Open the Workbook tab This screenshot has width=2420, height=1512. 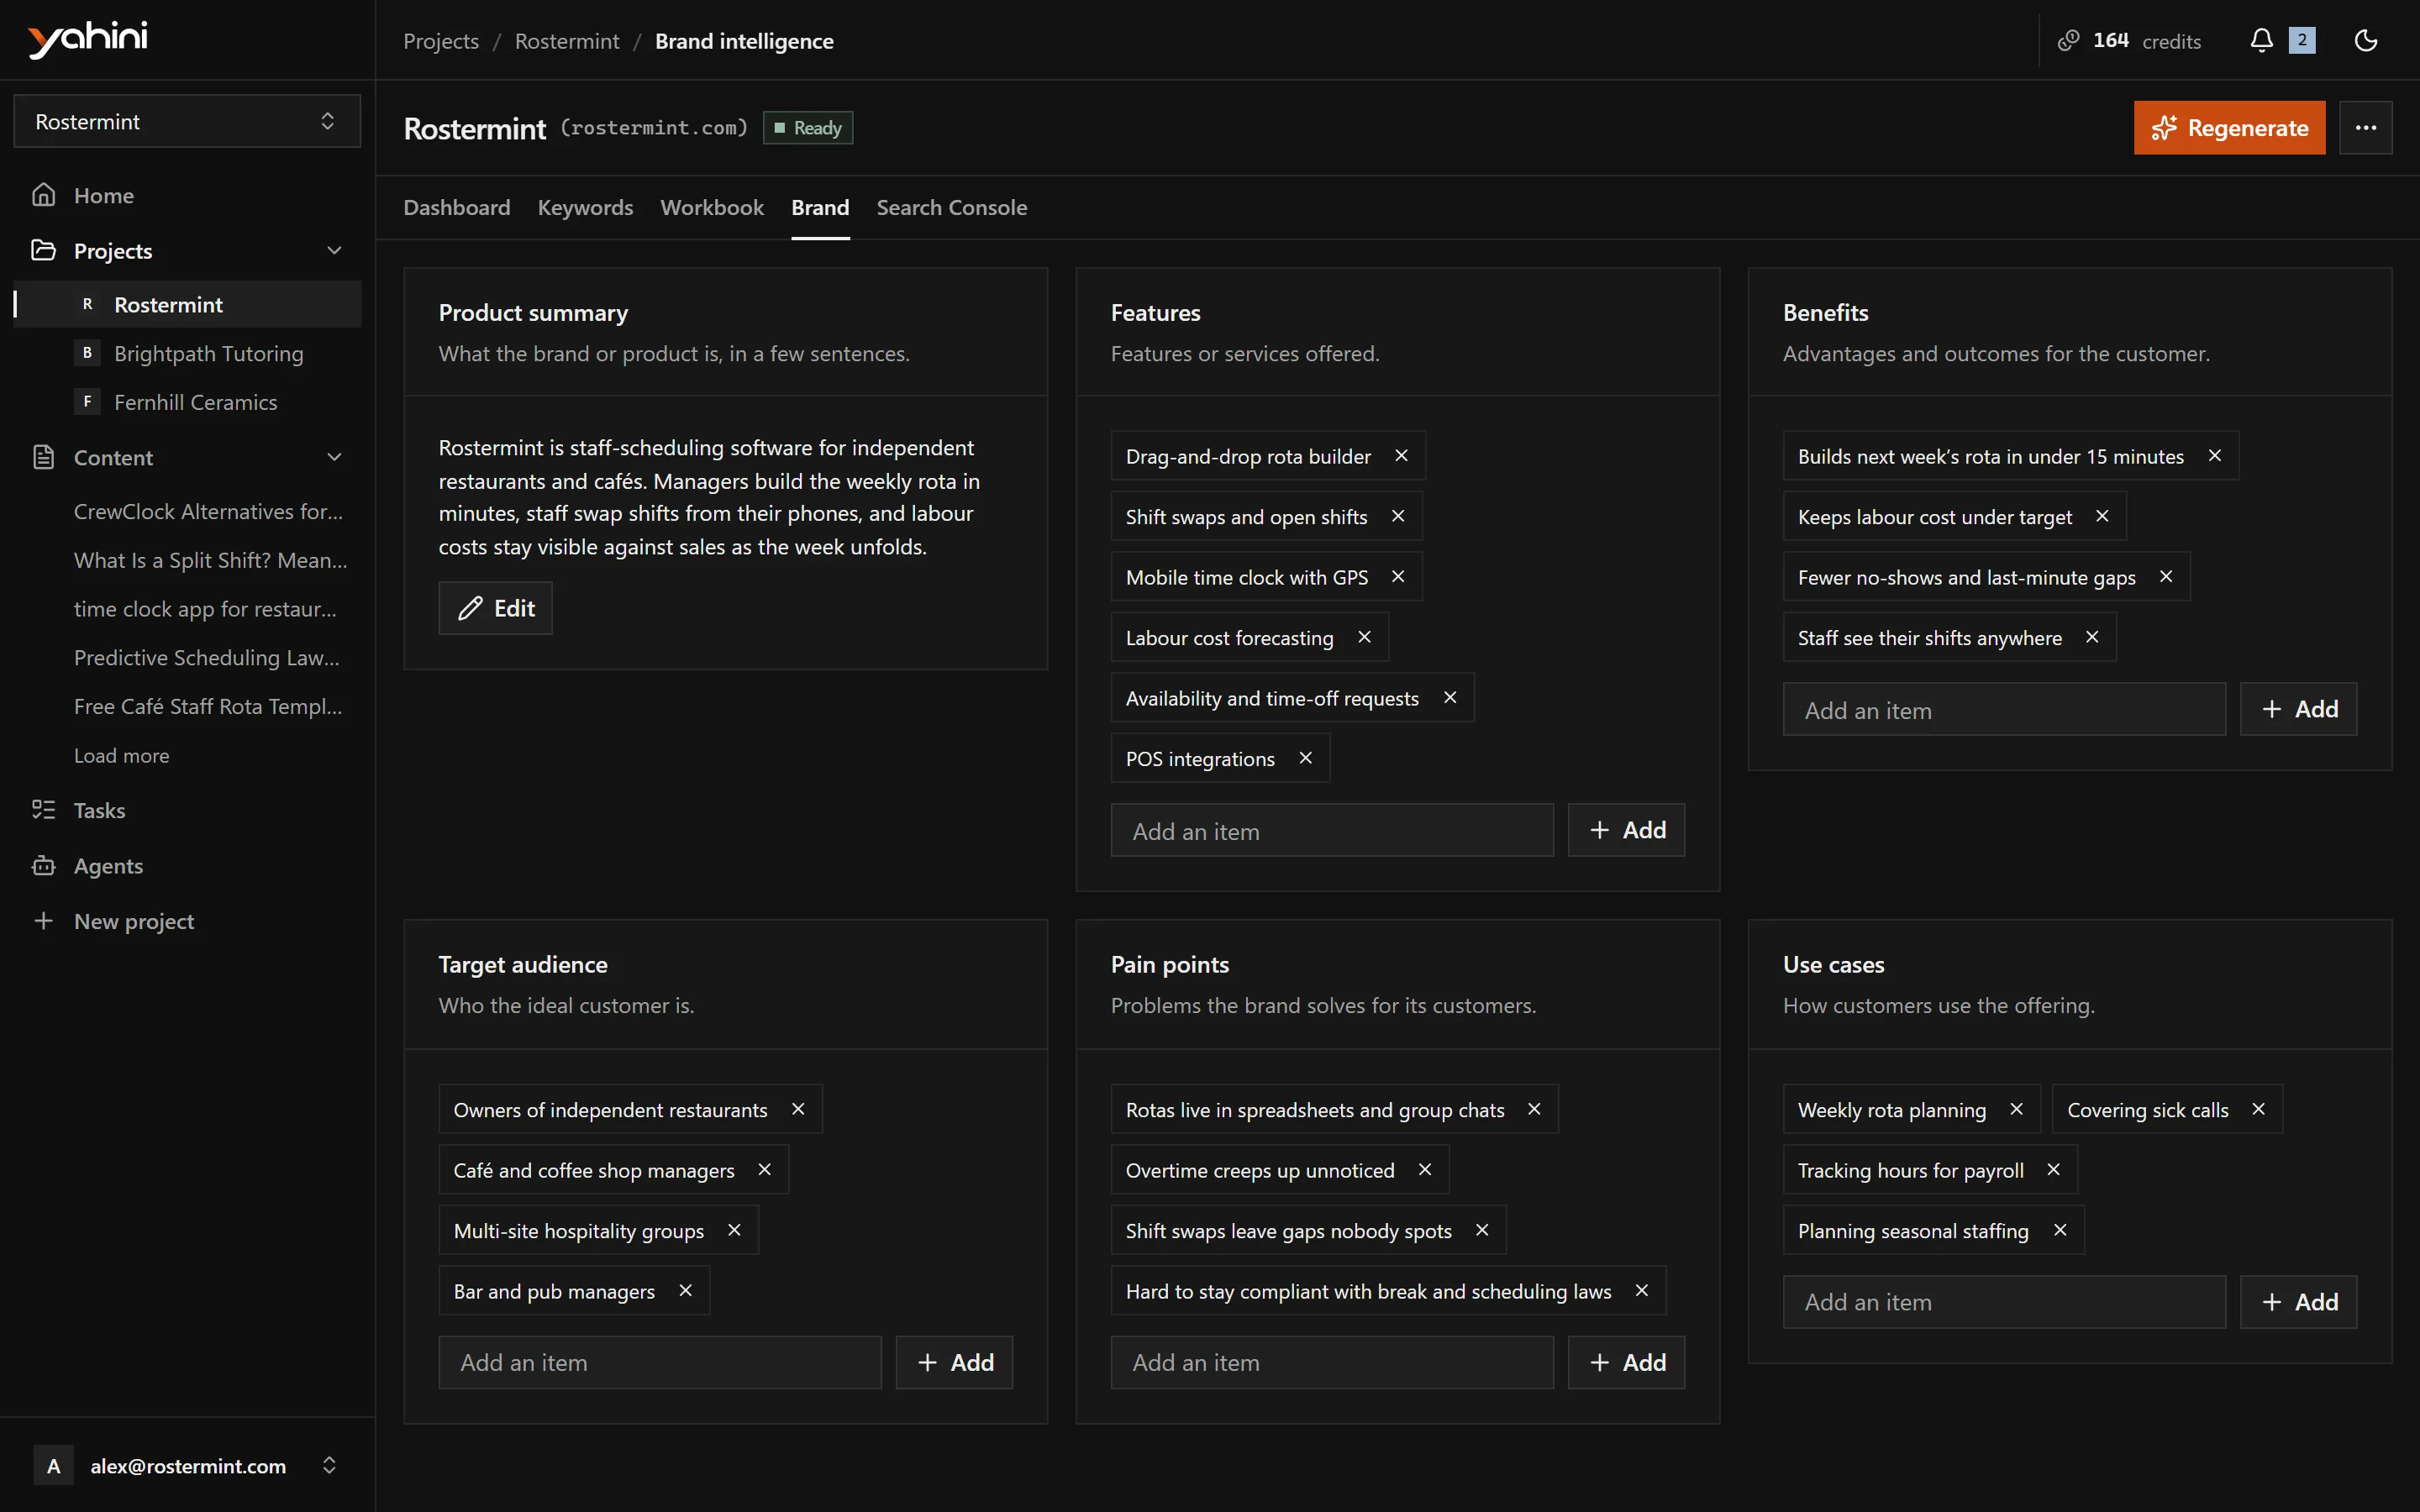click(712, 207)
